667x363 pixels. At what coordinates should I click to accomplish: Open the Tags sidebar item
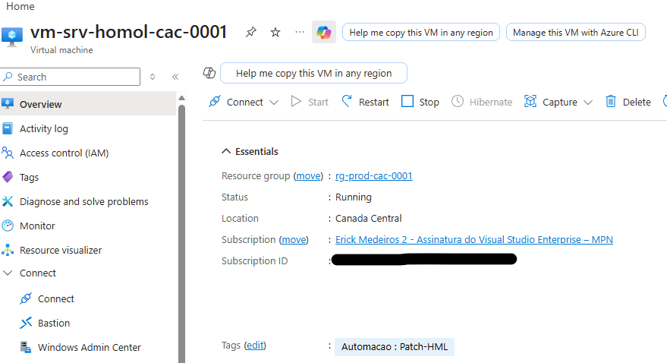pyautogui.click(x=29, y=177)
